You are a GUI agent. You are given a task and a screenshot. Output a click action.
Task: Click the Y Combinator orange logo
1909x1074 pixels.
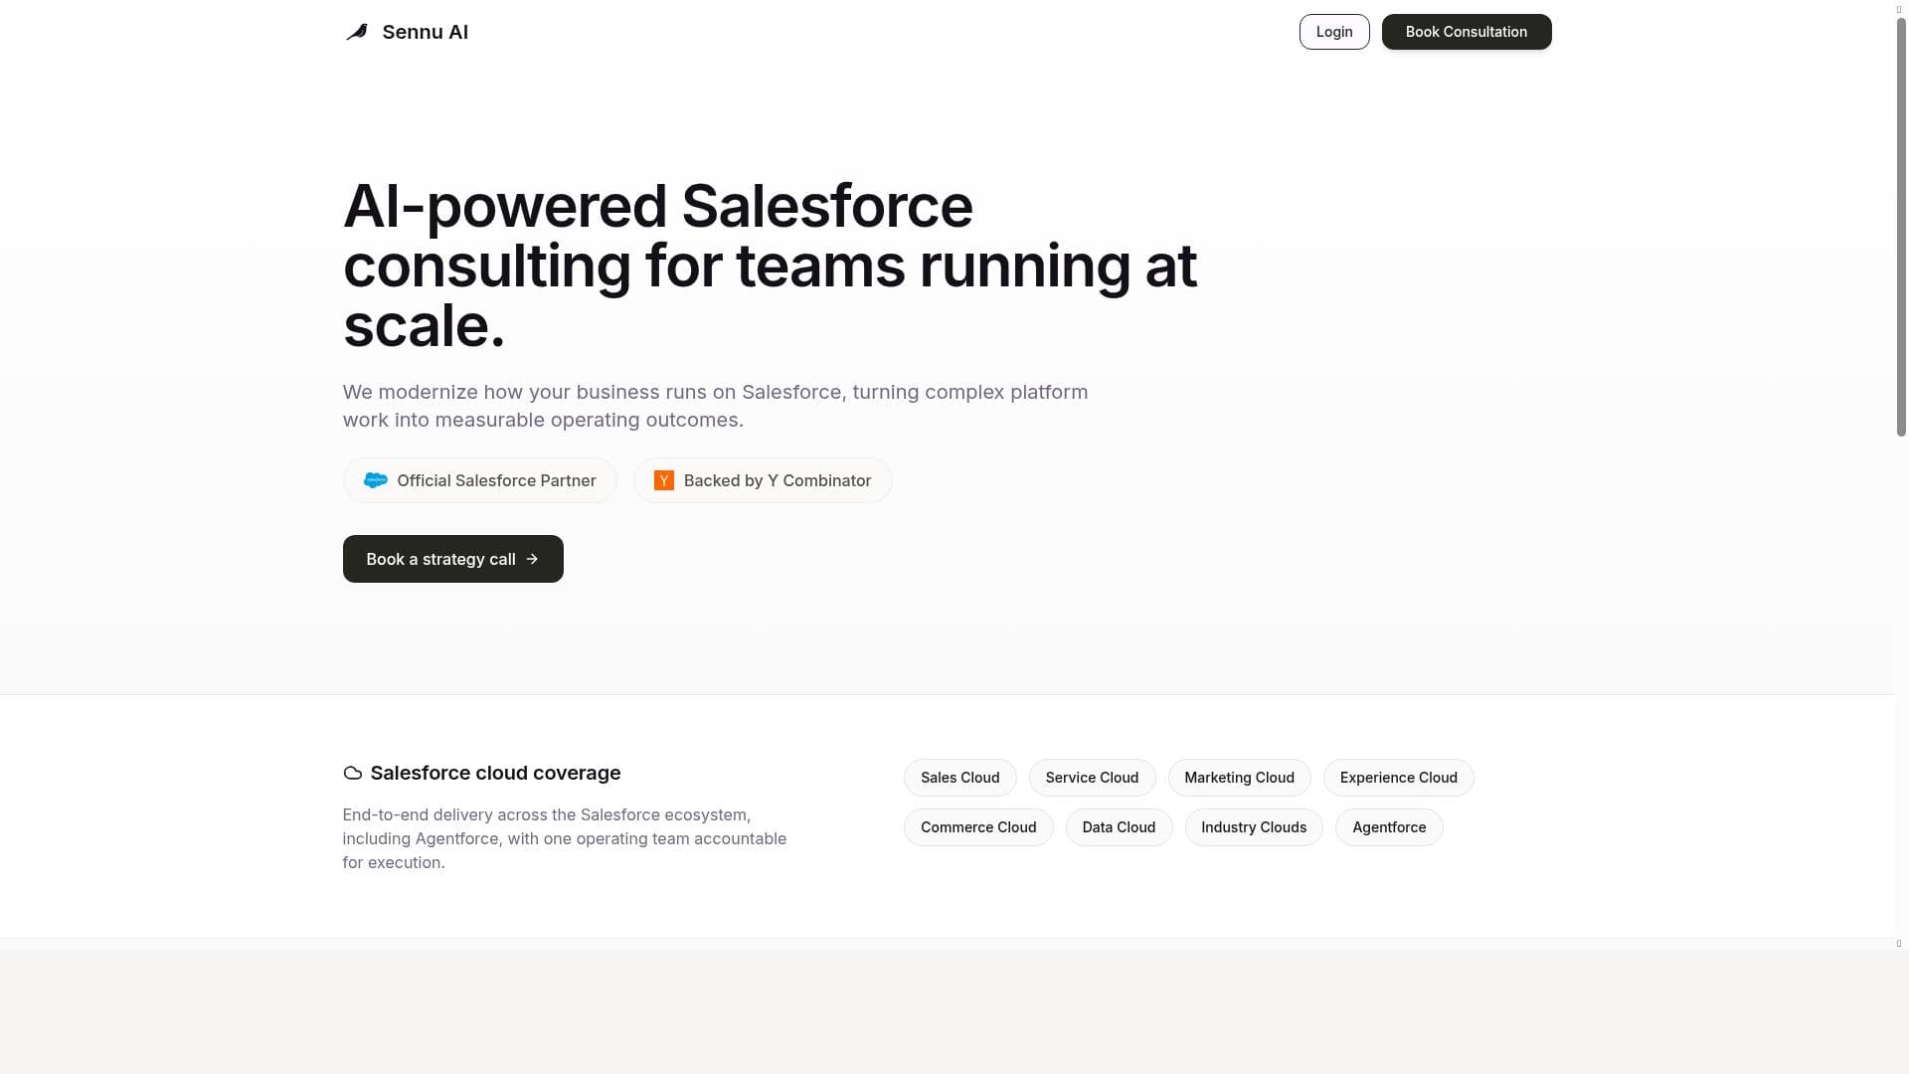(x=664, y=480)
